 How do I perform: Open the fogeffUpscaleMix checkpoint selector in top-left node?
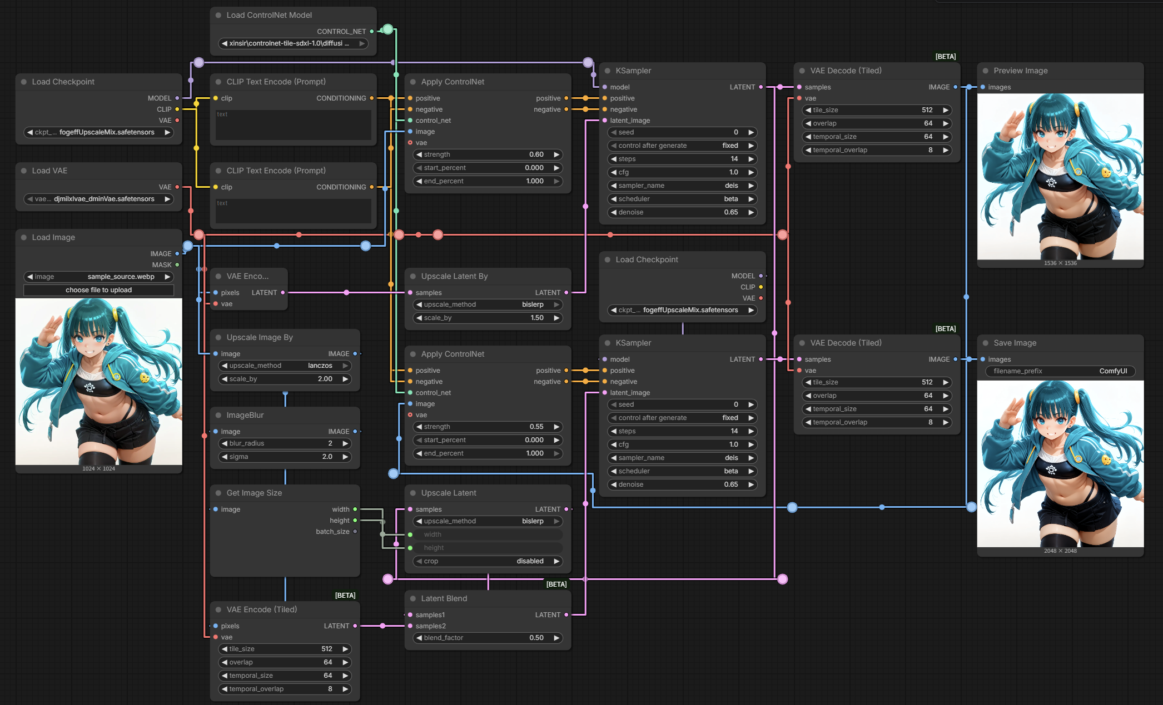(x=99, y=132)
